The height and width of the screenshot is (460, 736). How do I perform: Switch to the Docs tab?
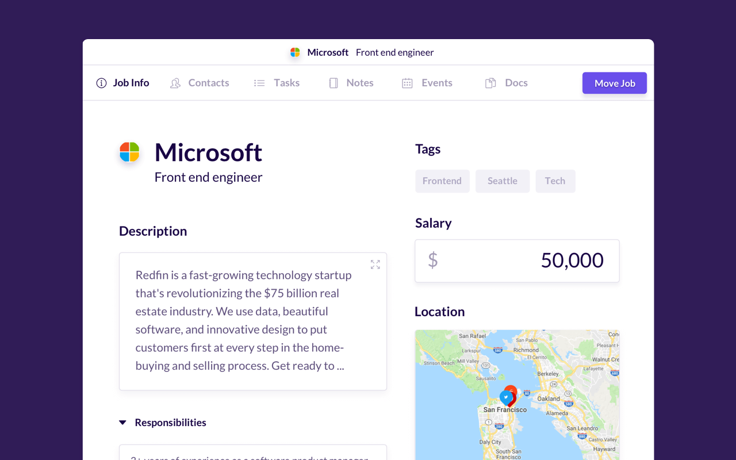pos(507,83)
